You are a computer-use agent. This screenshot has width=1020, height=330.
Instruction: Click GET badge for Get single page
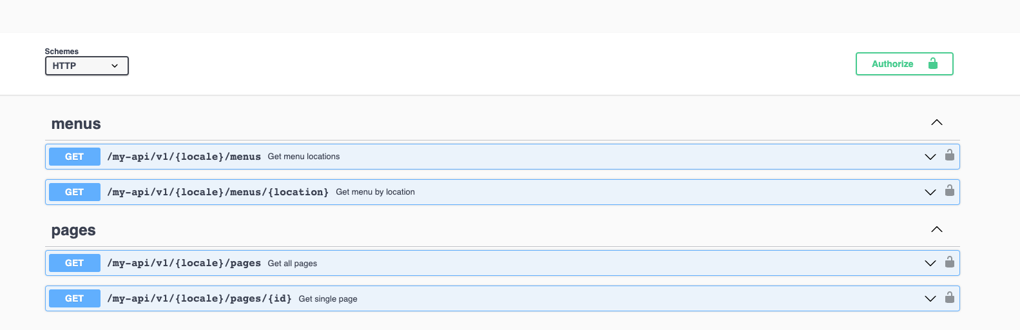(75, 298)
